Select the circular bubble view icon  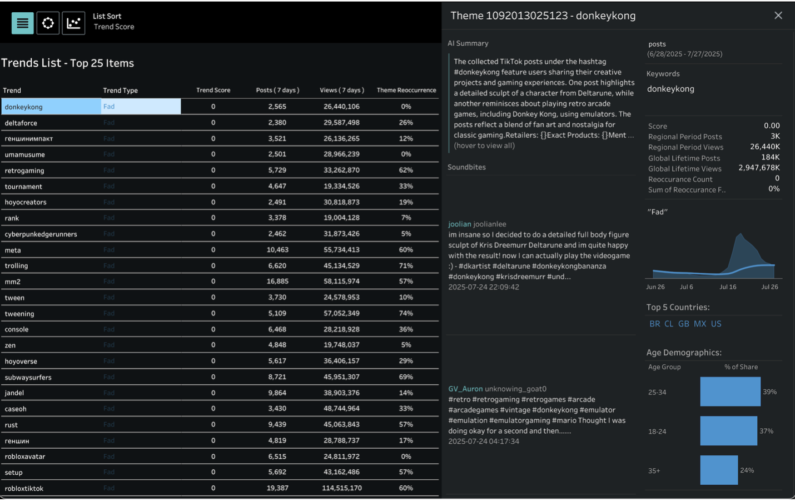click(48, 23)
